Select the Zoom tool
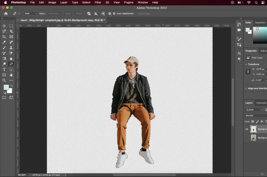 tap(4, 80)
